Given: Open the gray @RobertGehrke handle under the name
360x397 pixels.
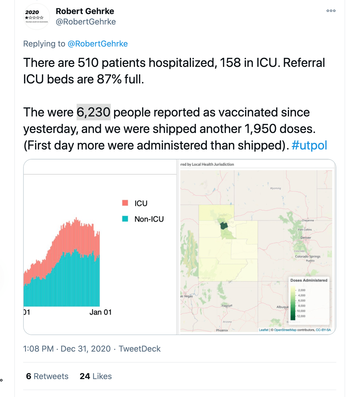Looking at the screenshot, I should click(x=86, y=22).
